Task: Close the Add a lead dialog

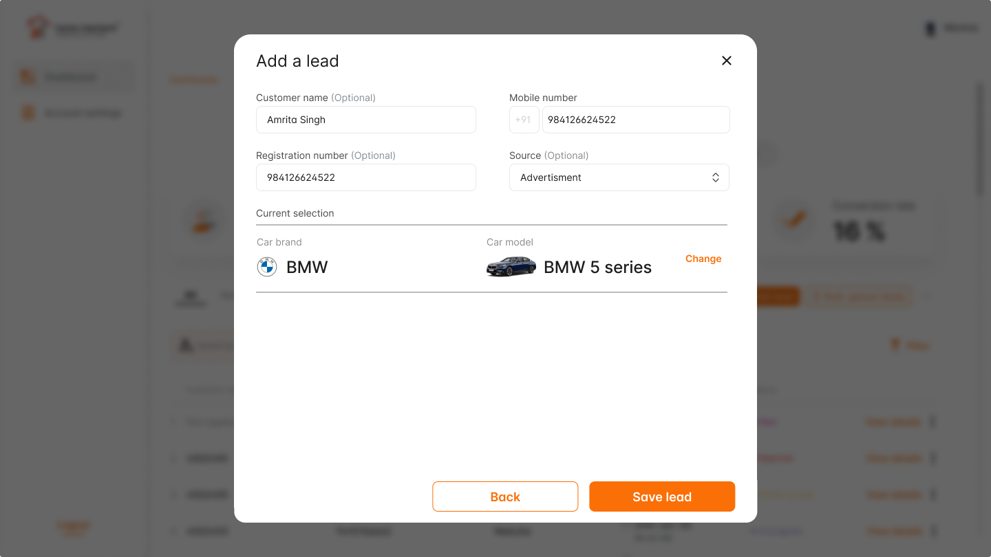Action: [x=726, y=61]
